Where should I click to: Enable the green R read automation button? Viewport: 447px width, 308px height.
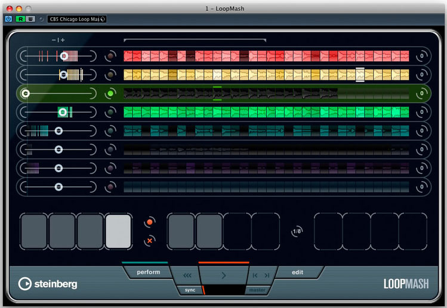(x=20, y=19)
